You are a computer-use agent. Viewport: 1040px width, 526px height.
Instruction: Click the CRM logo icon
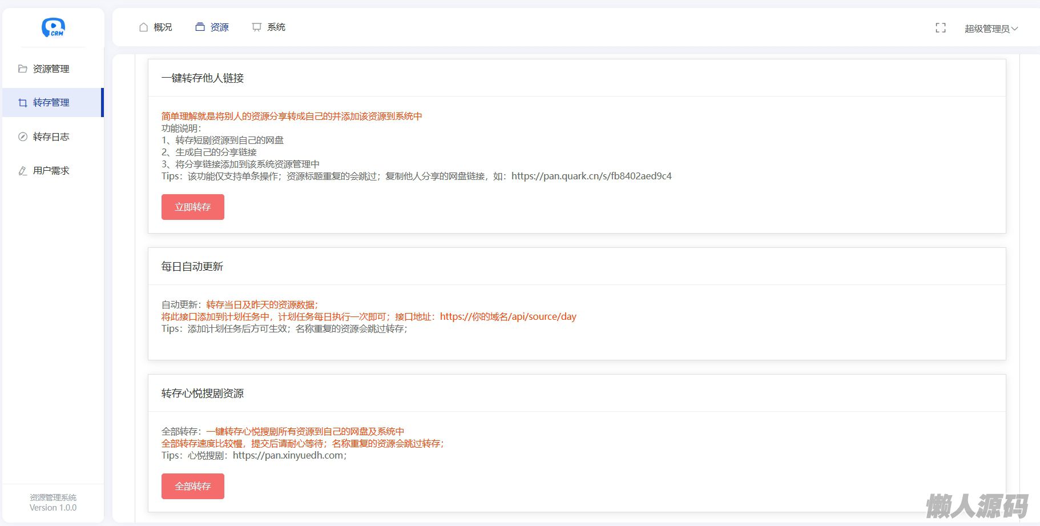click(x=53, y=27)
